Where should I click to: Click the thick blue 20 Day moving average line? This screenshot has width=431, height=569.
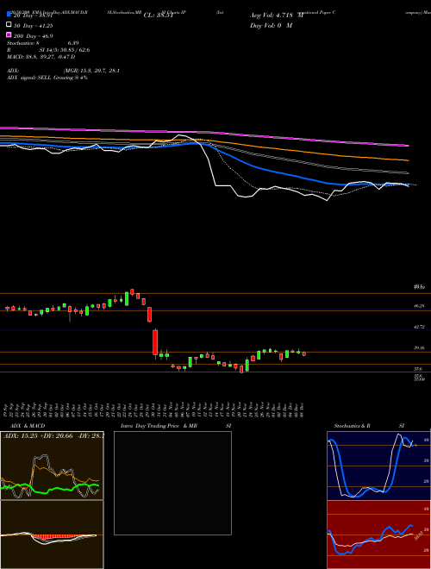(254, 167)
